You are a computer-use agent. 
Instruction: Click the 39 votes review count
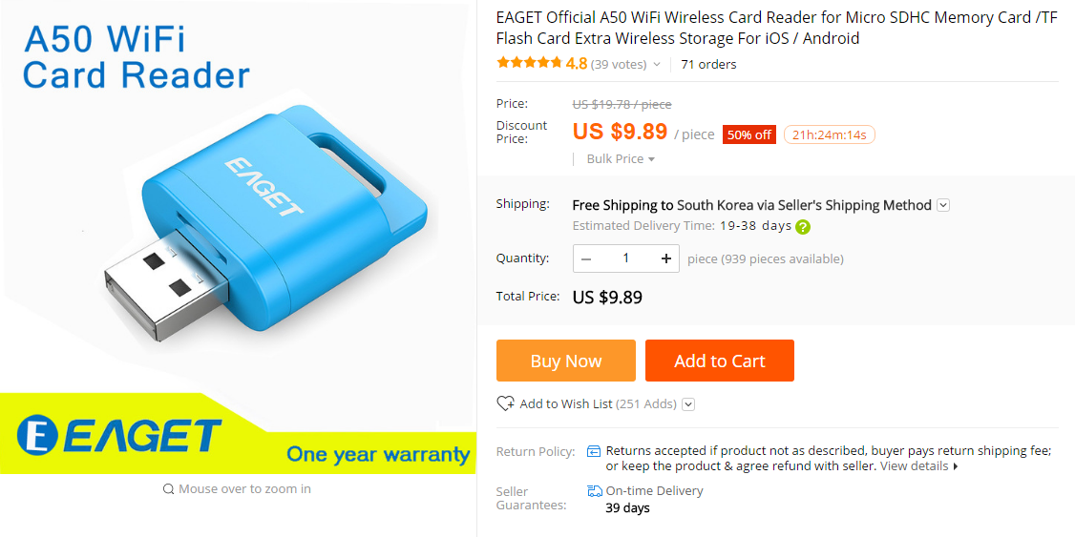point(619,65)
